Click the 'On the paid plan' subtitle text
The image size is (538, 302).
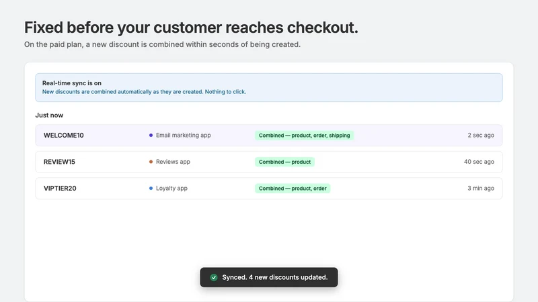(x=162, y=44)
